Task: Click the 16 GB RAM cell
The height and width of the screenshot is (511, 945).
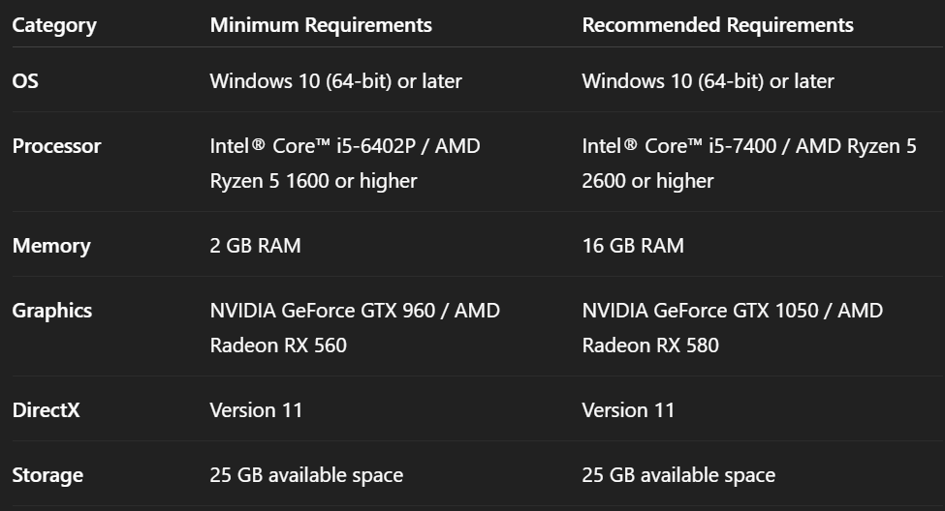Action: pyautogui.click(x=632, y=246)
